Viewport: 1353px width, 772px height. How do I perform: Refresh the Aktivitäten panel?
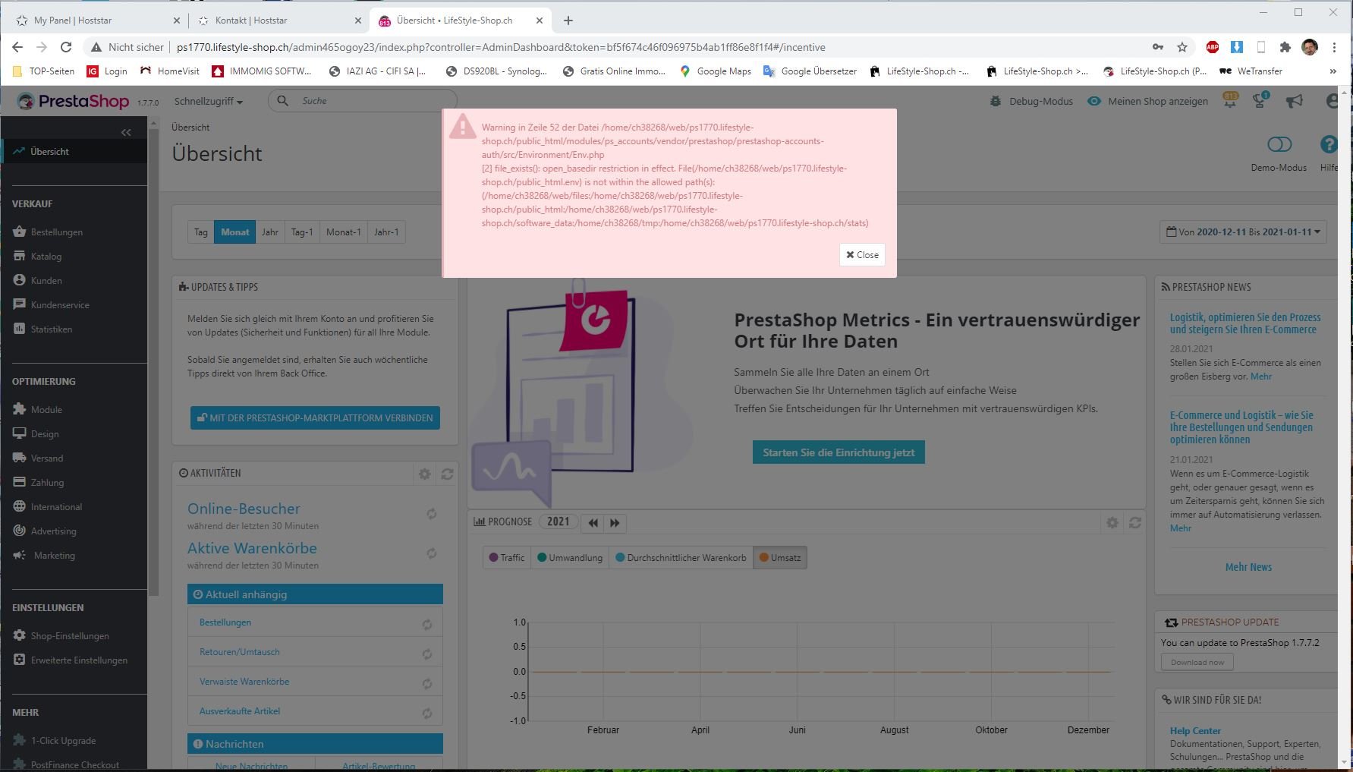(447, 474)
